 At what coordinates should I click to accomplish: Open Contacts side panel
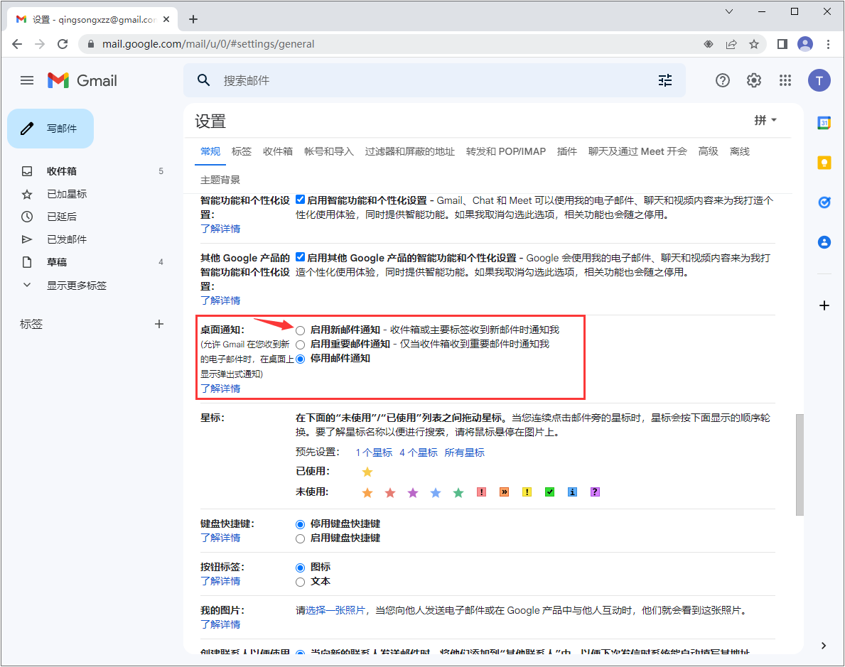point(824,242)
